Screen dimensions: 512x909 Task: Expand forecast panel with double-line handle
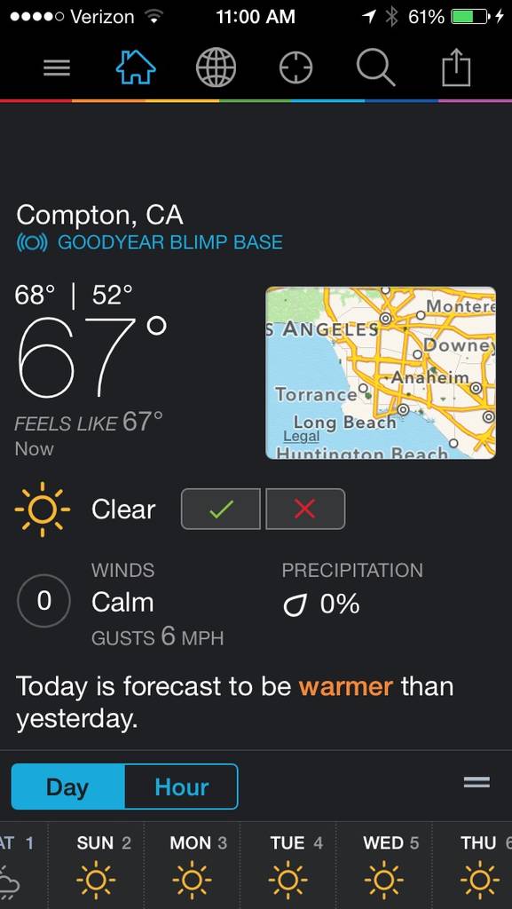coord(477,782)
